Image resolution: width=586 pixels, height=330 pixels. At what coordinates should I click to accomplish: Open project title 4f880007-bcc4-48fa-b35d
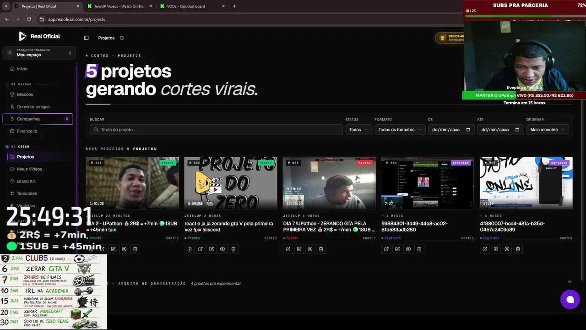pyautogui.click(x=512, y=227)
